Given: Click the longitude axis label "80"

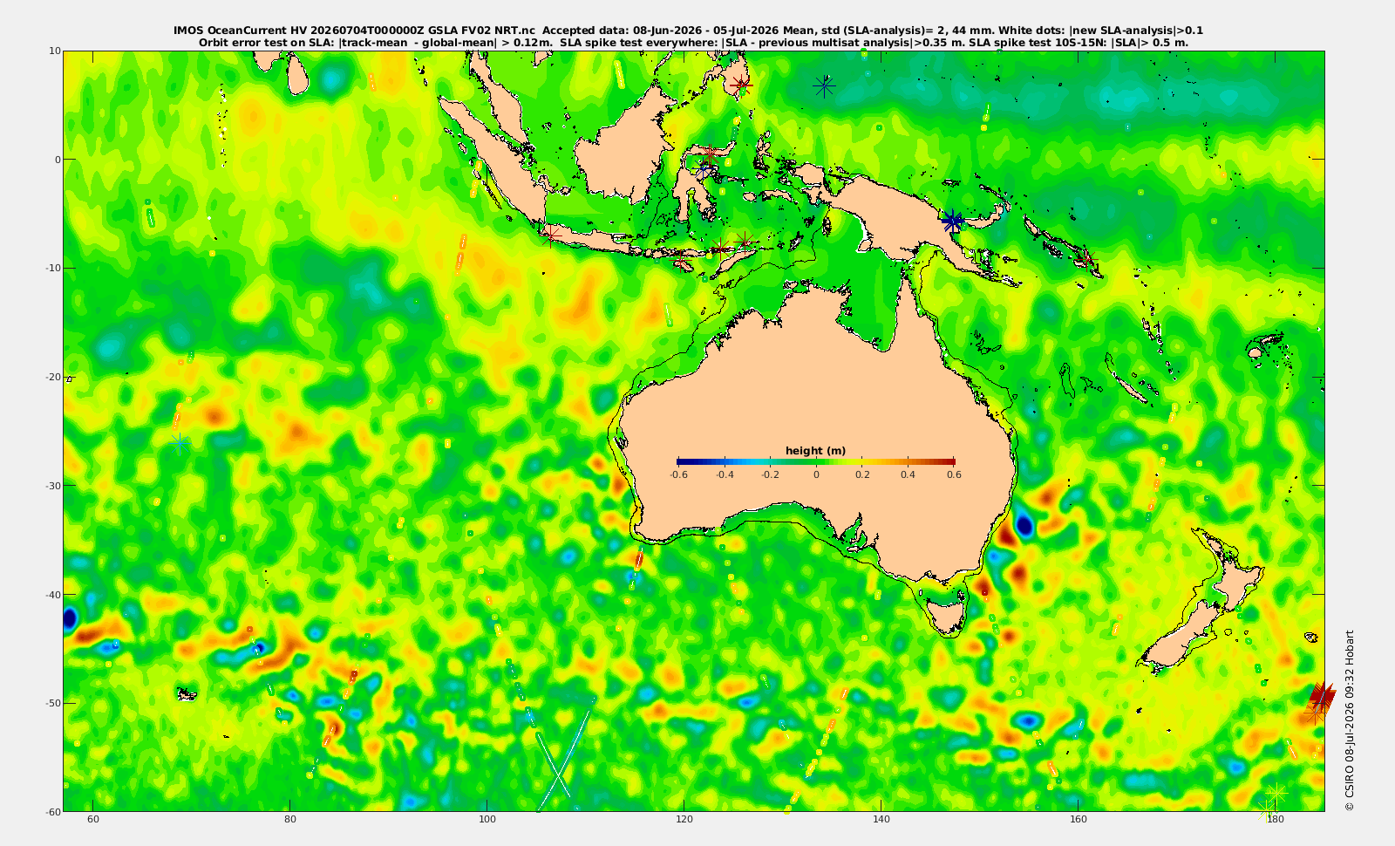Looking at the screenshot, I should pos(290,820).
